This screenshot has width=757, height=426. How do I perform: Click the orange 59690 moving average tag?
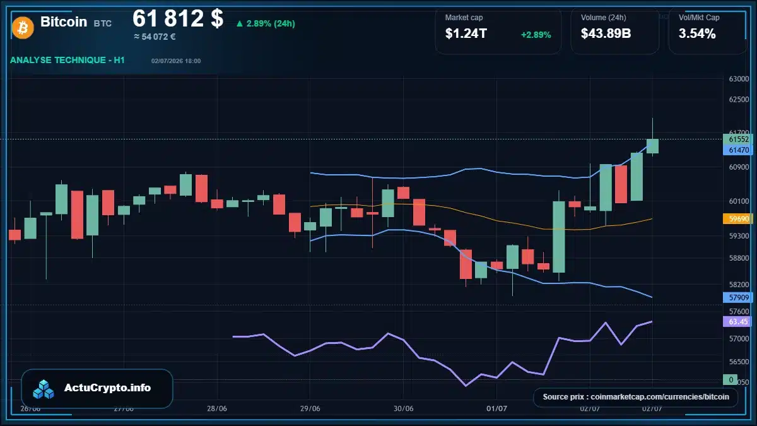[x=737, y=219]
